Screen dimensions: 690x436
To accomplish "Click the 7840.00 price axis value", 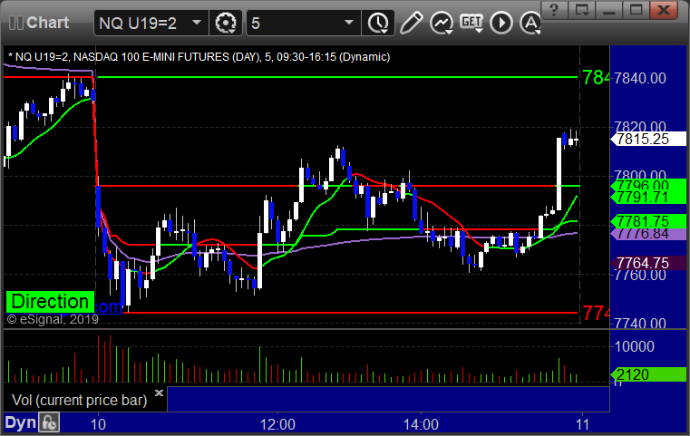I will tap(640, 78).
